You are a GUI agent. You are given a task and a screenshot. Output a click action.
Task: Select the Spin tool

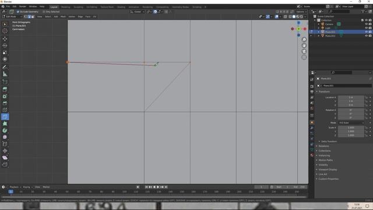point(5,130)
